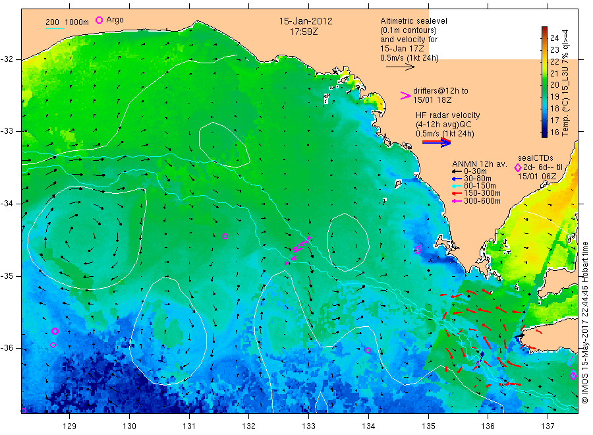Click the black altimetric velocity scale arrow
The height and width of the screenshot is (435, 593).
(x=401, y=67)
